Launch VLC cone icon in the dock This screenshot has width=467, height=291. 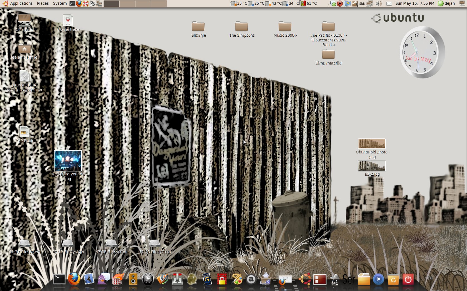(163, 279)
